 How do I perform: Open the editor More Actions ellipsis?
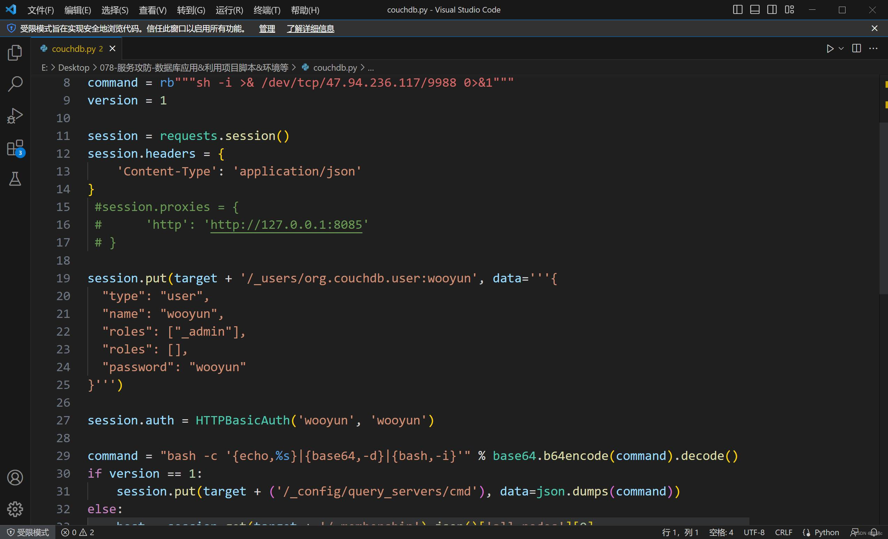tap(873, 49)
